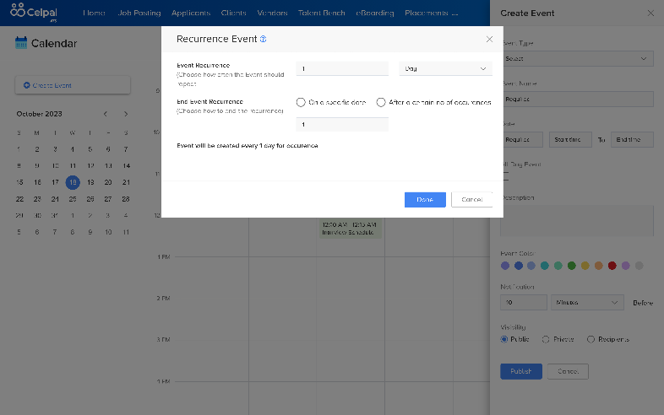Click the Create Event button
The width and height of the screenshot is (664, 415).
(73, 85)
